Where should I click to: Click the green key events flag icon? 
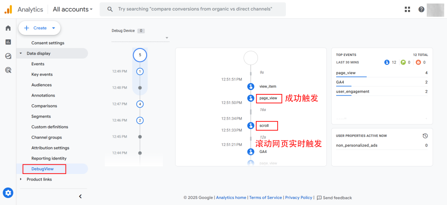point(403,62)
